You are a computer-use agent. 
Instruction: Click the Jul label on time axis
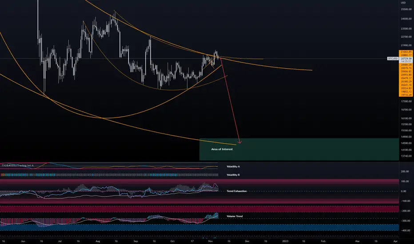pyautogui.click(x=60, y=241)
